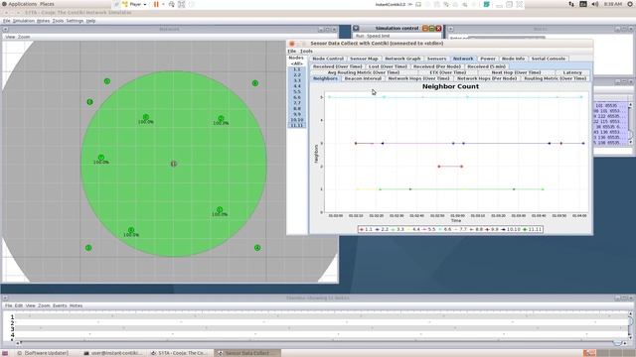
Task: Select mote 7 in the network view
Action: tap(101, 158)
